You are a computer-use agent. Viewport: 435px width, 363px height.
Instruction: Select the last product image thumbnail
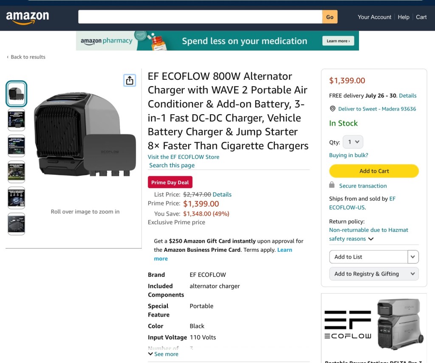tap(17, 224)
